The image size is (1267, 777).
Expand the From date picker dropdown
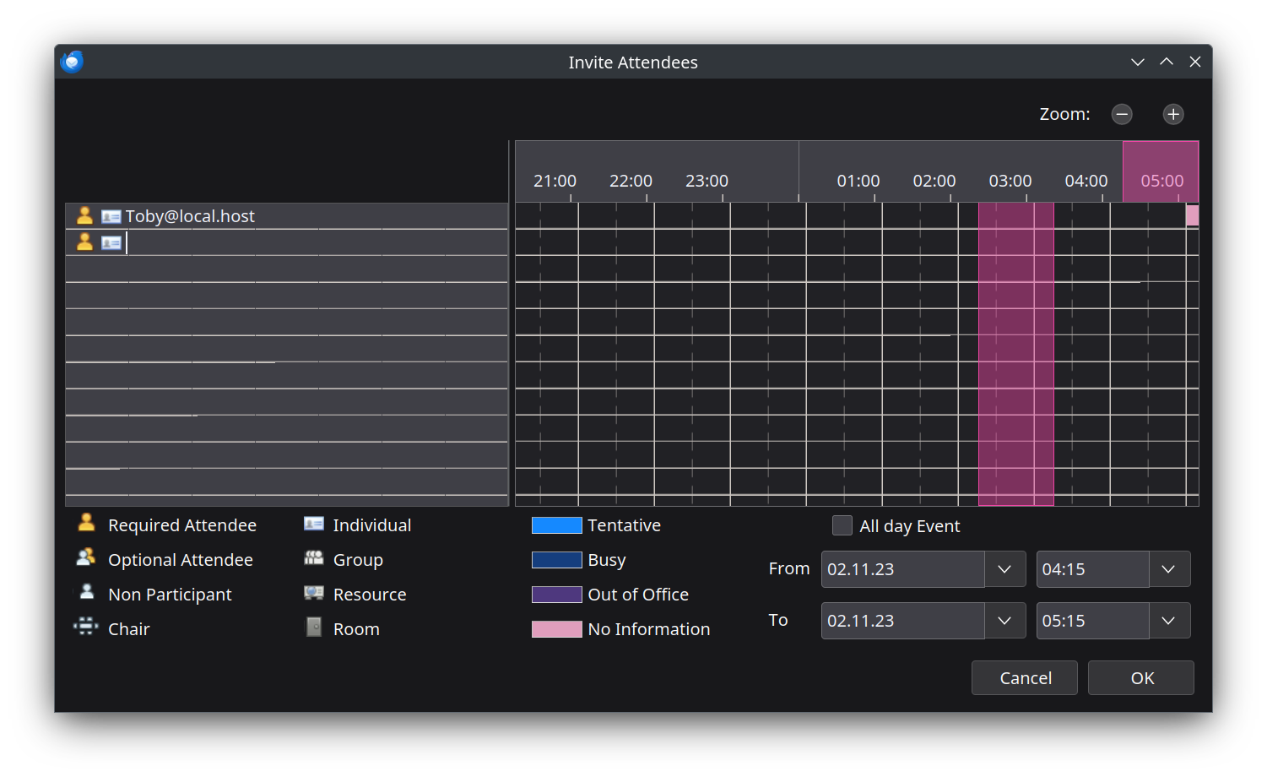[1004, 569]
